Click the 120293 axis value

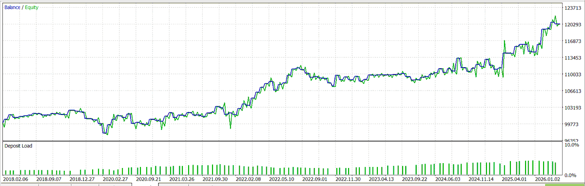tap(572, 25)
